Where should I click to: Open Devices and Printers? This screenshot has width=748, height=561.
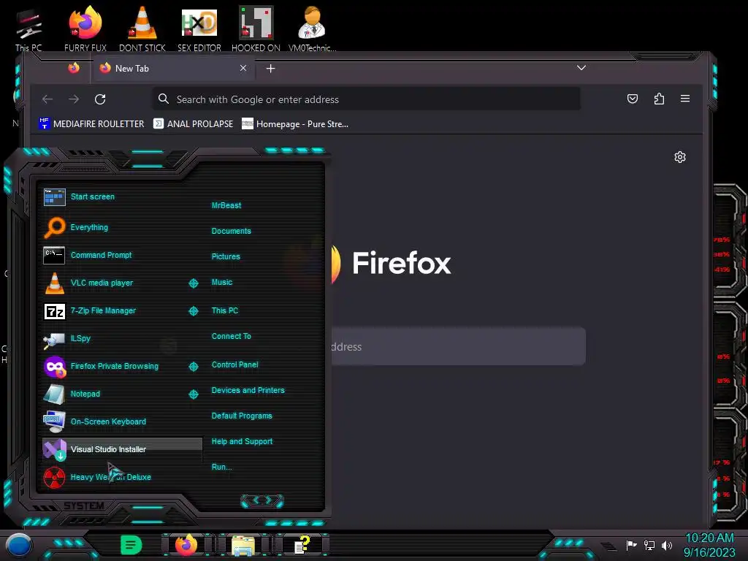tap(248, 390)
